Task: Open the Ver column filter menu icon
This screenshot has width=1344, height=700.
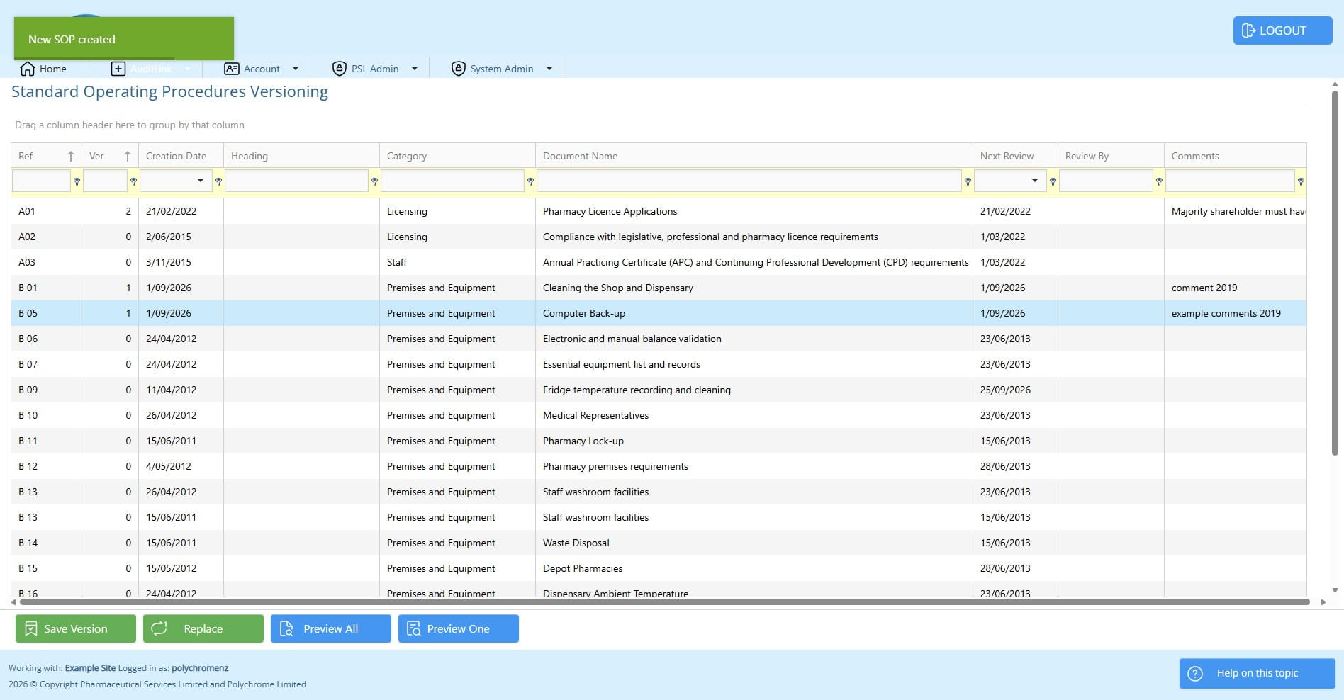Action: (133, 181)
